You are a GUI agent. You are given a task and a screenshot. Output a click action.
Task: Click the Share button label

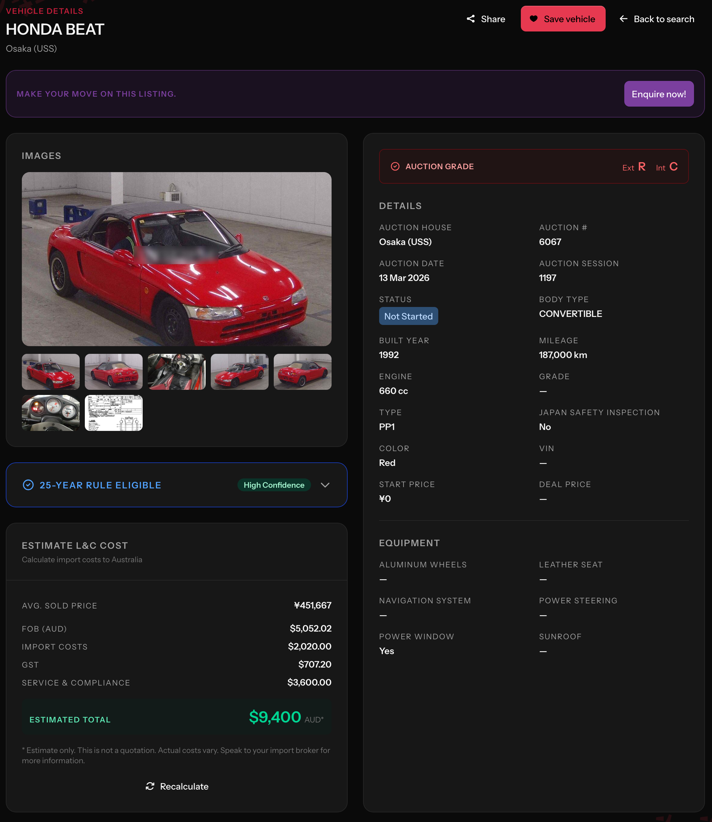493,19
